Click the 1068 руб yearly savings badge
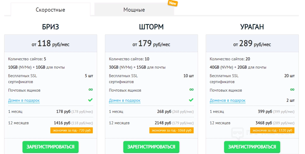Image resolution: width=305 pixels, height=154 pixels. (171, 130)
